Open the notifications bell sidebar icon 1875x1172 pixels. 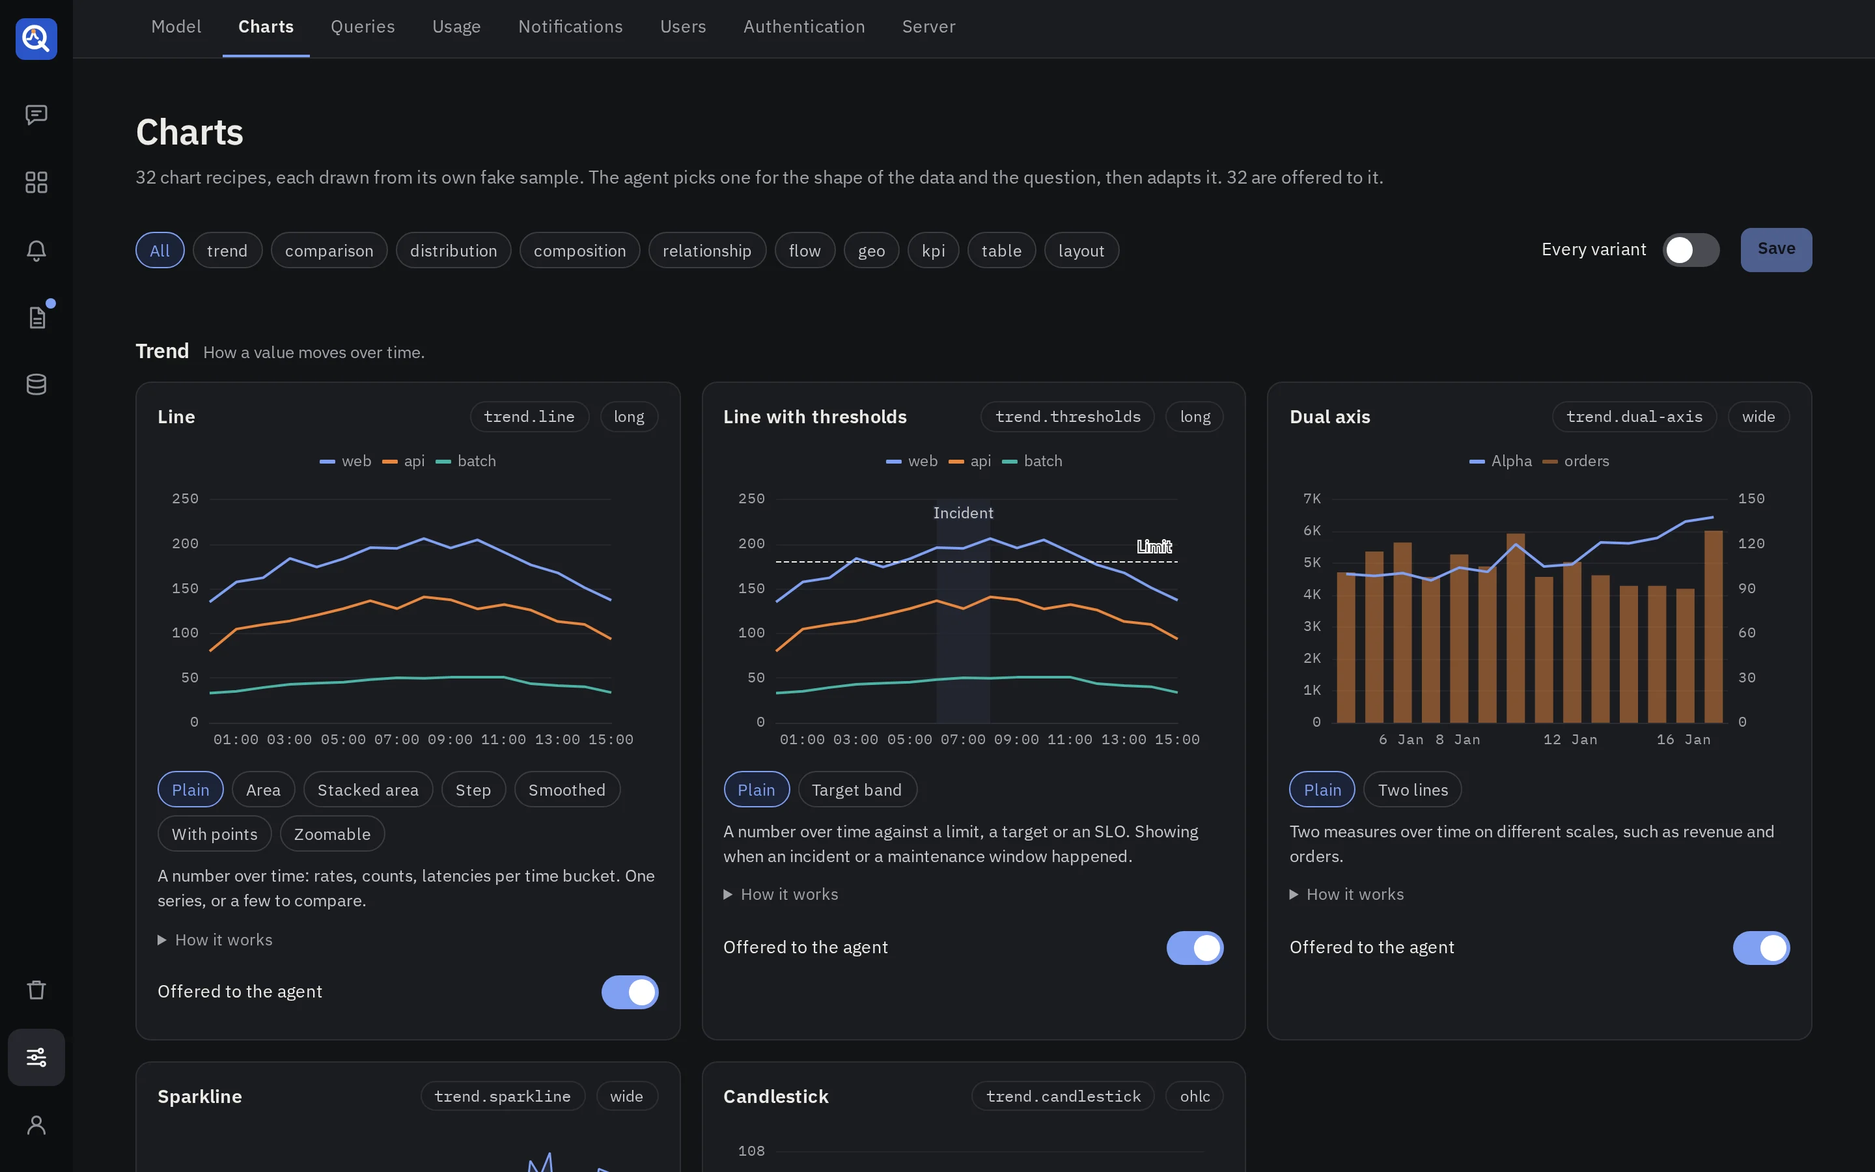pyautogui.click(x=36, y=251)
